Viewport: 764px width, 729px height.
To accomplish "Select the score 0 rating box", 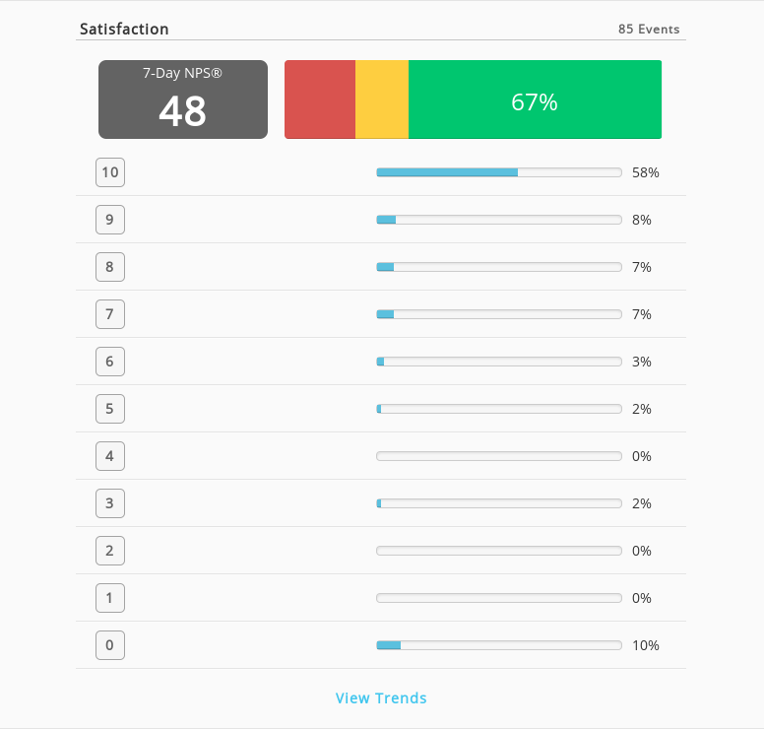I will point(110,645).
